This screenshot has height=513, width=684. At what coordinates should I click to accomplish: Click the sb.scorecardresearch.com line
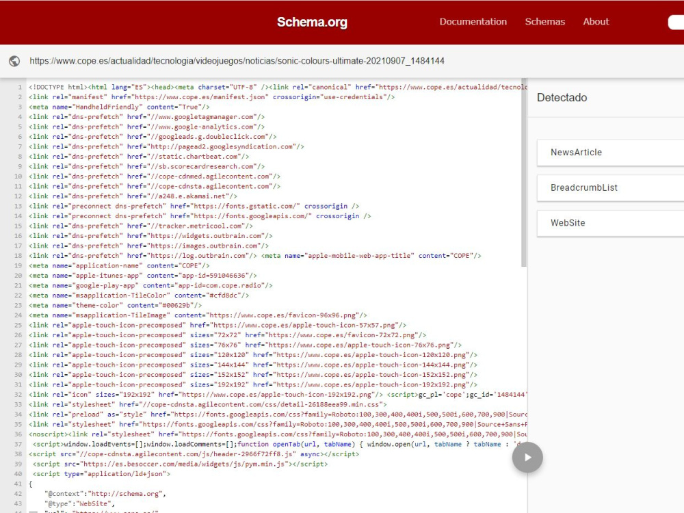click(146, 167)
